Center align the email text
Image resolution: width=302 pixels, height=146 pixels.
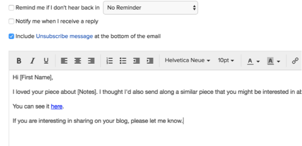click(77, 61)
